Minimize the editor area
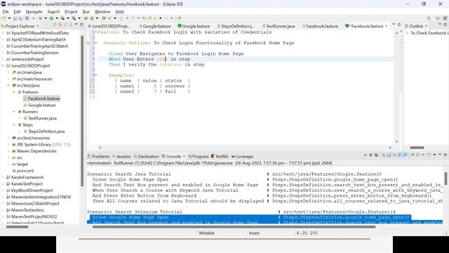 (394, 25)
